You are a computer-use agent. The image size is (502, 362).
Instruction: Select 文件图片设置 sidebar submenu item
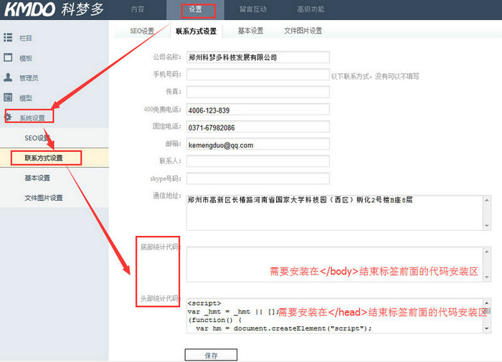(44, 198)
